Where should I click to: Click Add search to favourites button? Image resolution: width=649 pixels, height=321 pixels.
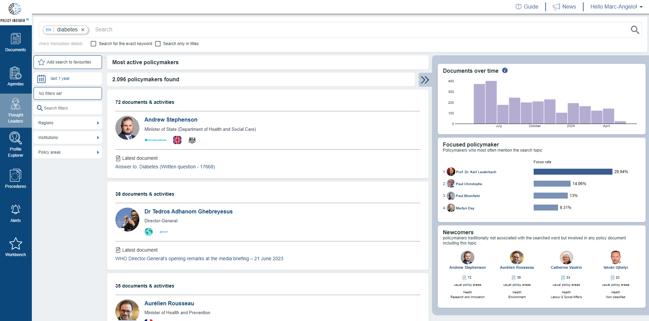[x=68, y=62]
